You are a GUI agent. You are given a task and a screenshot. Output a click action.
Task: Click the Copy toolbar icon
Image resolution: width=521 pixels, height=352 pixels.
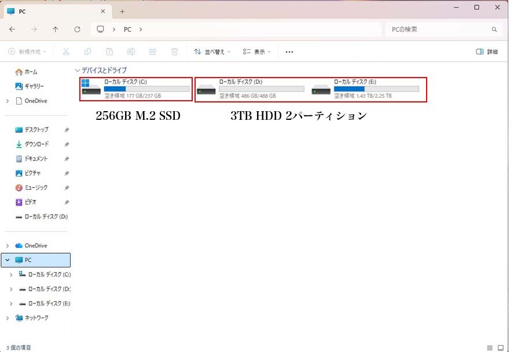[88, 52]
